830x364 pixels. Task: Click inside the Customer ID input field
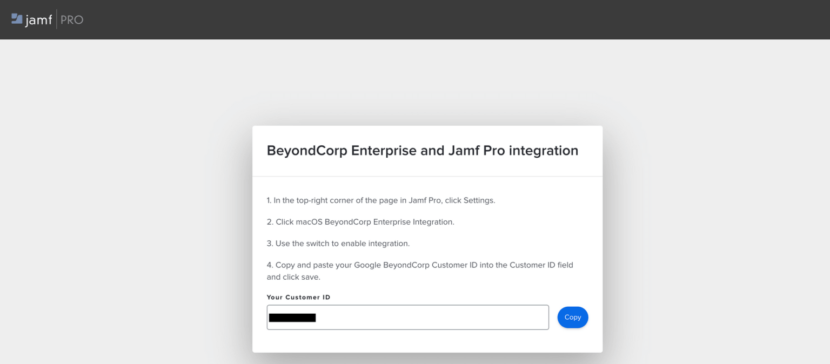click(407, 317)
